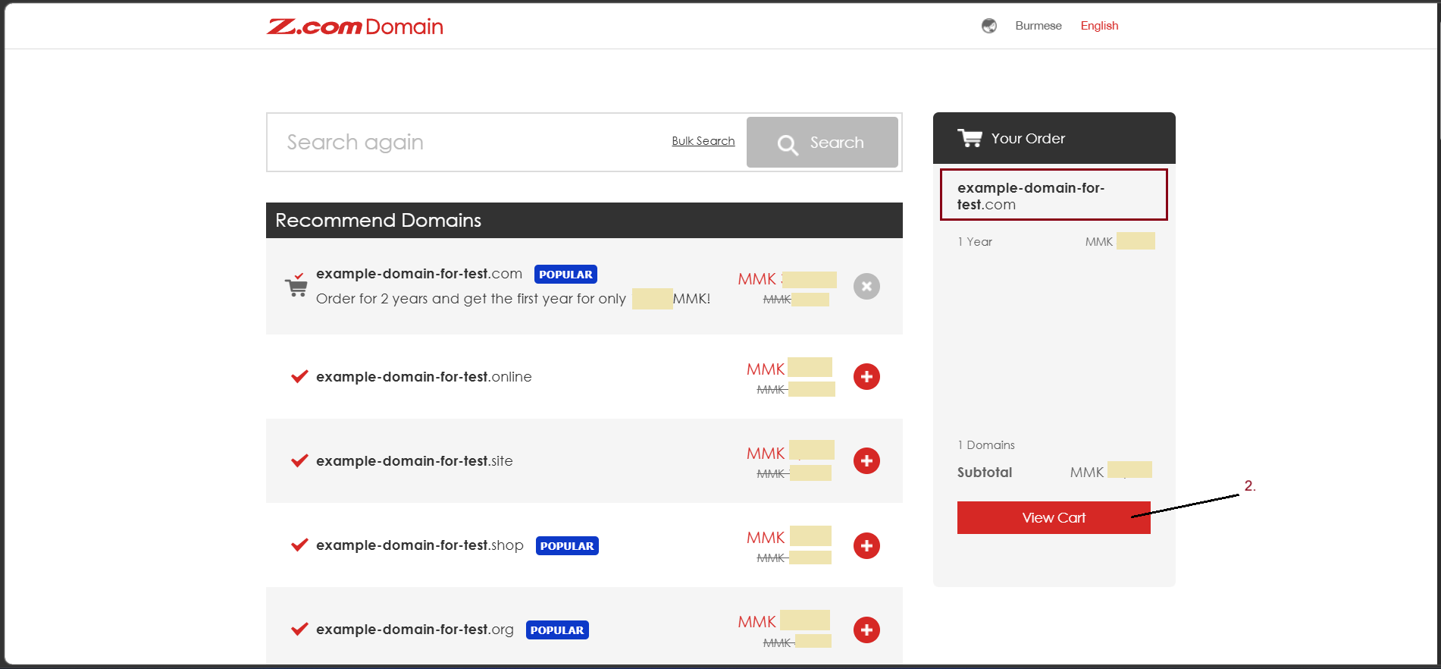The width and height of the screenshot is (1441, 669).
Task: Click the gray Search button
Action: coord(822,143)
